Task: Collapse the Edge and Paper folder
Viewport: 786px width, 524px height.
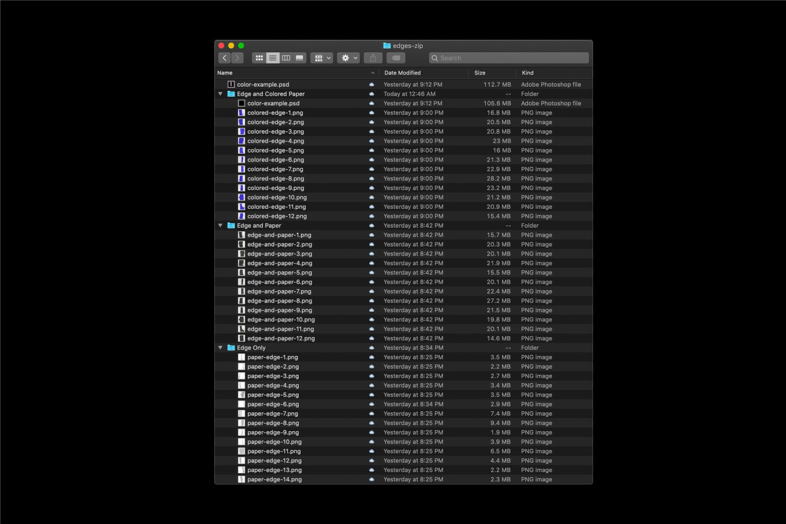Action: [x=220, y=226]
